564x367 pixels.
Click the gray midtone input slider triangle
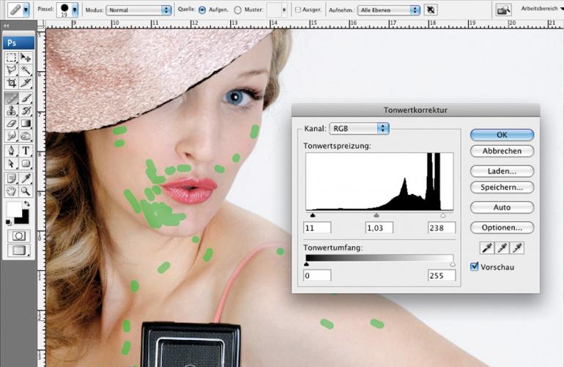click(376, 215)
